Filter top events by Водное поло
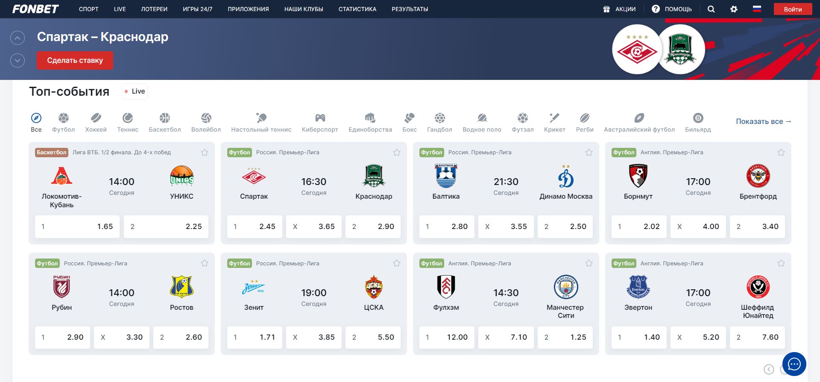This screenshot has width=820, height=382. [482, 123]
